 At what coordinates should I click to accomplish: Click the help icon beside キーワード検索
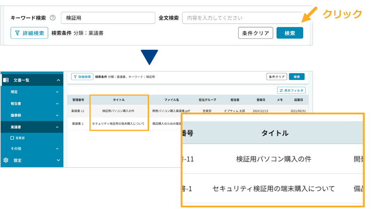(x=53, y=18)
